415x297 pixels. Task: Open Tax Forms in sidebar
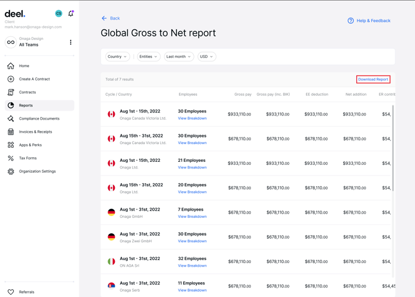pyautogui.click(x=39, y=158)
